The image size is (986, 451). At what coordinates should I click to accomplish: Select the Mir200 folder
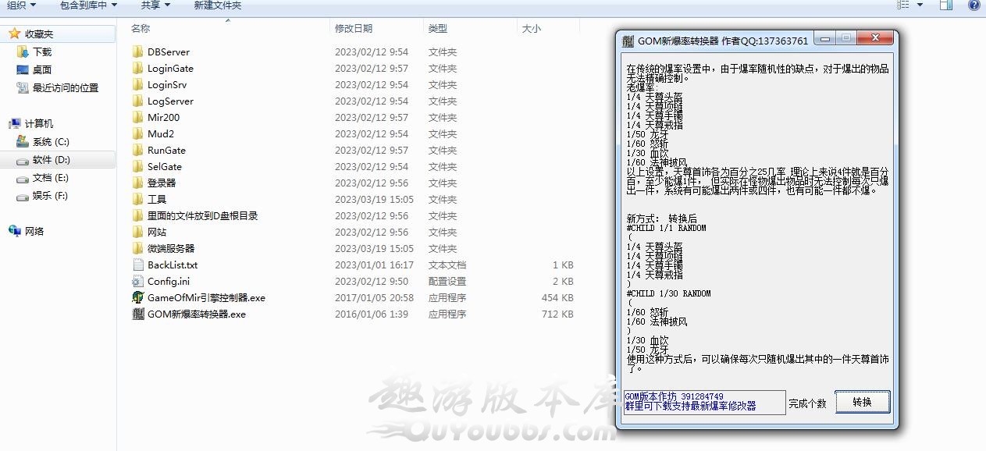(163, 117)
